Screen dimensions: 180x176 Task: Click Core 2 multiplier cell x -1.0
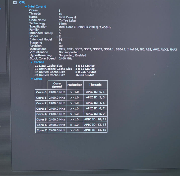point(75,103)
